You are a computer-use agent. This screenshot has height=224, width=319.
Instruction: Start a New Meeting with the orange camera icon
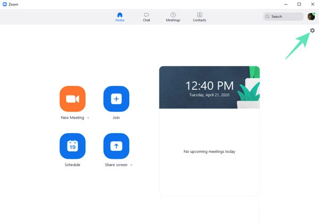coord(73,99)
